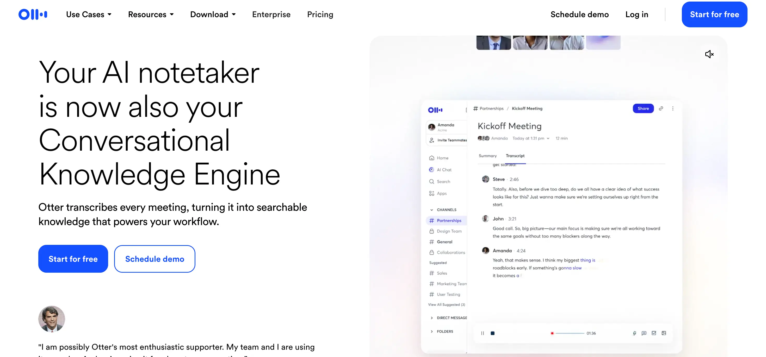Click the User Testing hash icon
The width and height of the screenshot is (766, 357).
[x=431, y=294]
